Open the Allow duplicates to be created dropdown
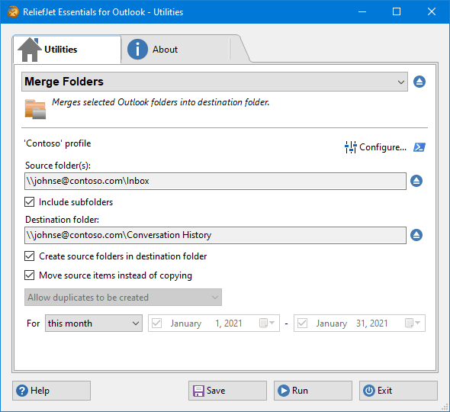Image resolution: width=450 pixels, height=412 pixels. 123,298
